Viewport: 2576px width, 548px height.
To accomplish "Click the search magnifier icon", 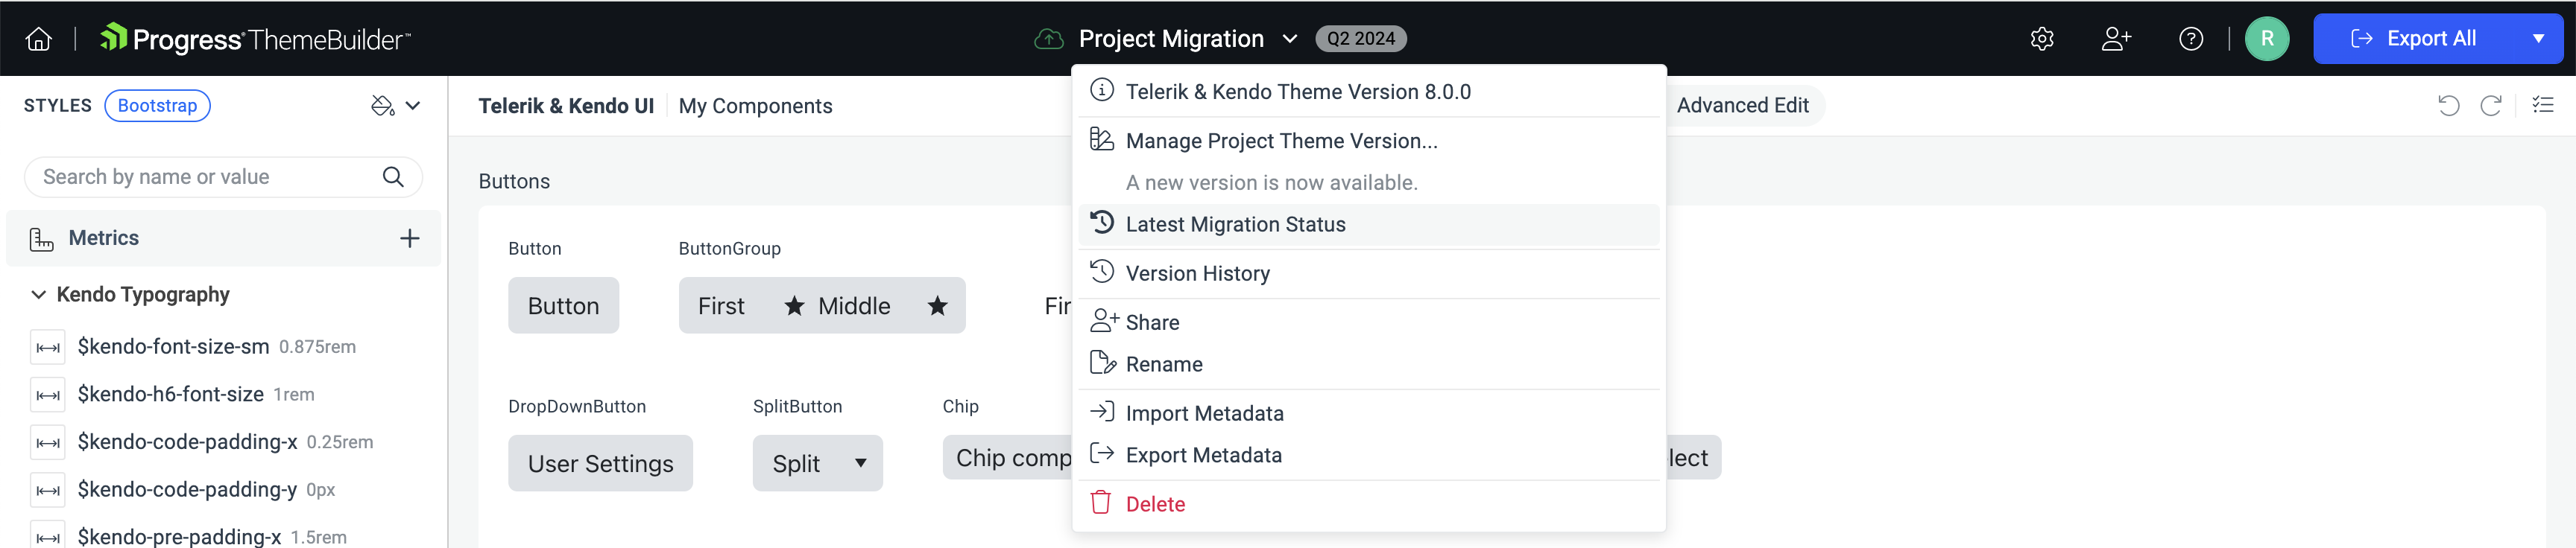I will pos(393,176).
